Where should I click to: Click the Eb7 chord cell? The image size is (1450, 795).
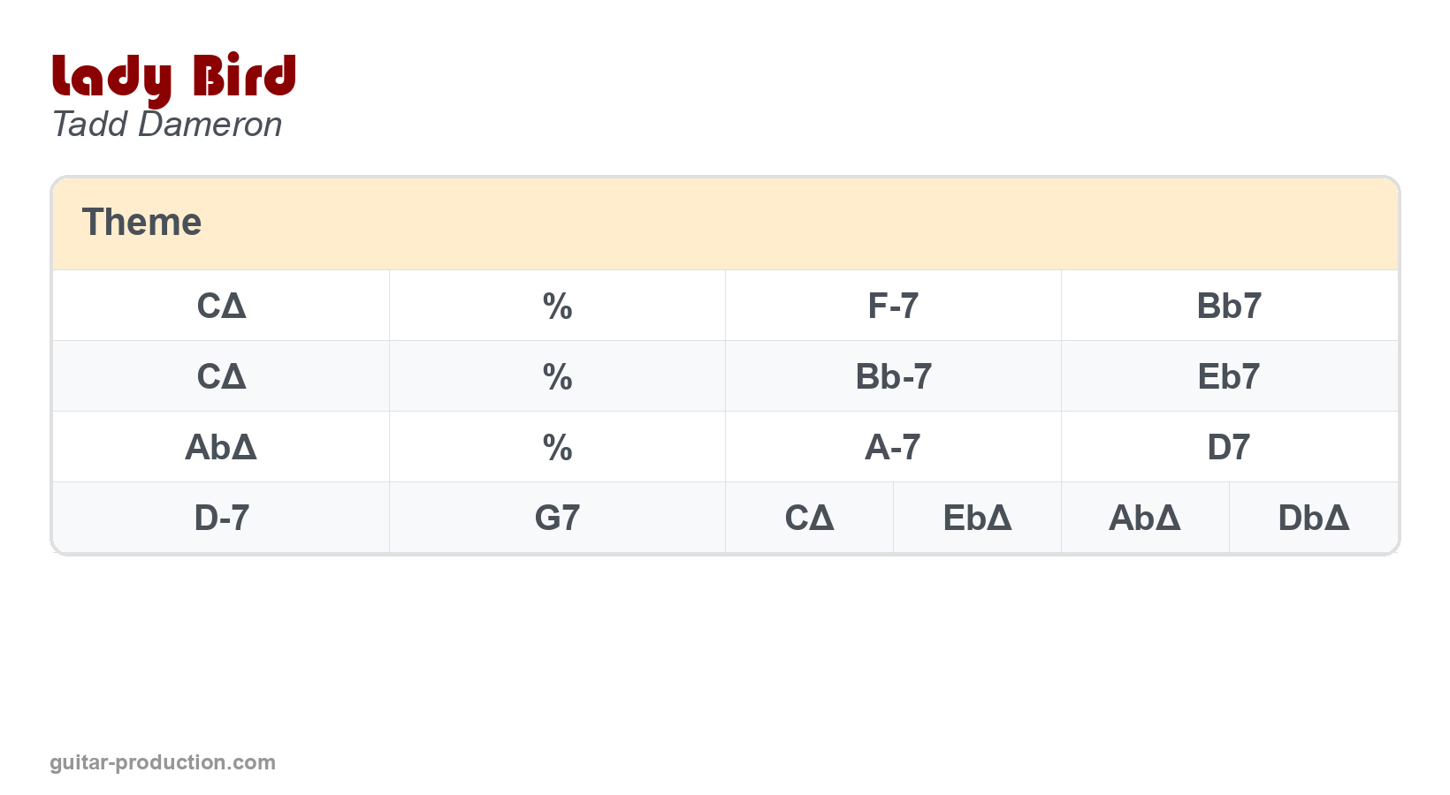1229,377
